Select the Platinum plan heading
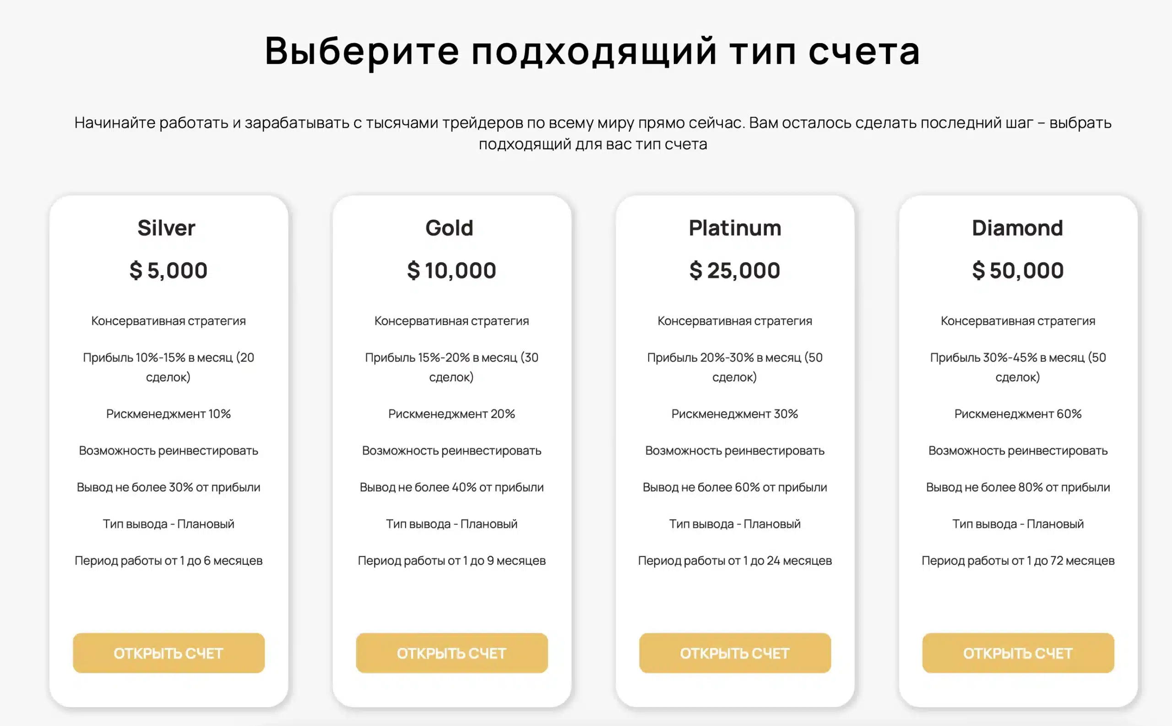Viewport: 1172px width, 726px height. click(x=735, y=228)
